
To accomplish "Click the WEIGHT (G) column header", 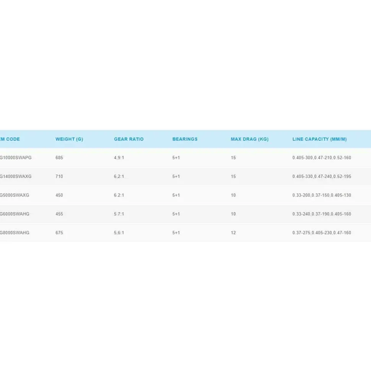I will click(69, 139).
